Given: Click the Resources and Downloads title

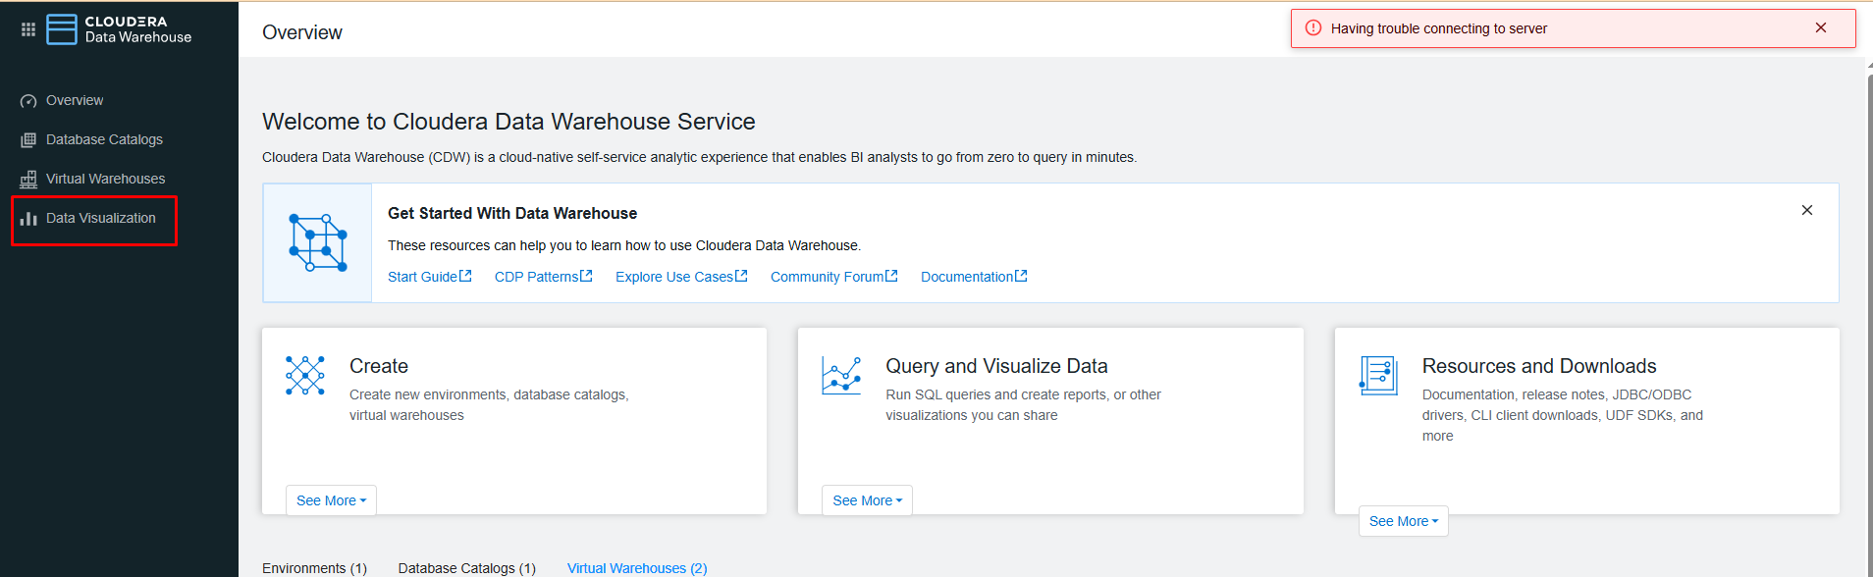Looking at the screenshot, I should pos(1539,366).
